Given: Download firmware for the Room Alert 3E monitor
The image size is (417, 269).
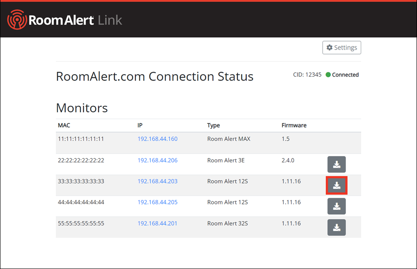Looking at the screenshot, I should [336, 165].
